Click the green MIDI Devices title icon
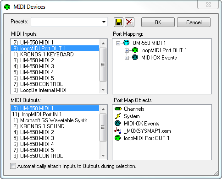 pyautogui.click(x=7, y=7)
